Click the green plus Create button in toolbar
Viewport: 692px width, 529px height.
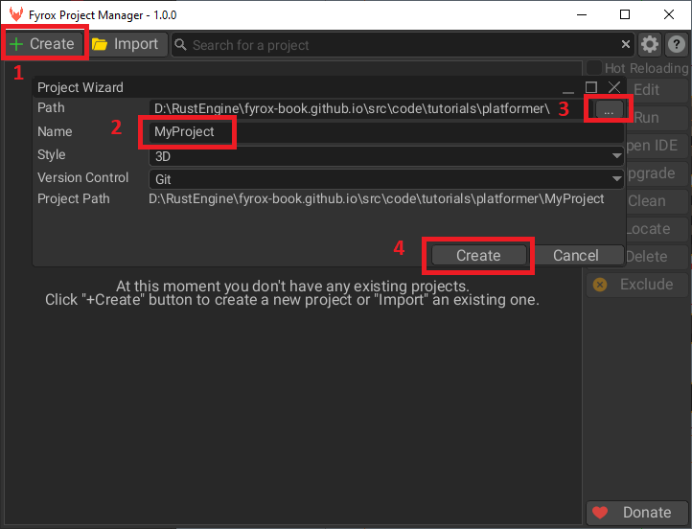[x=43, y=44]
